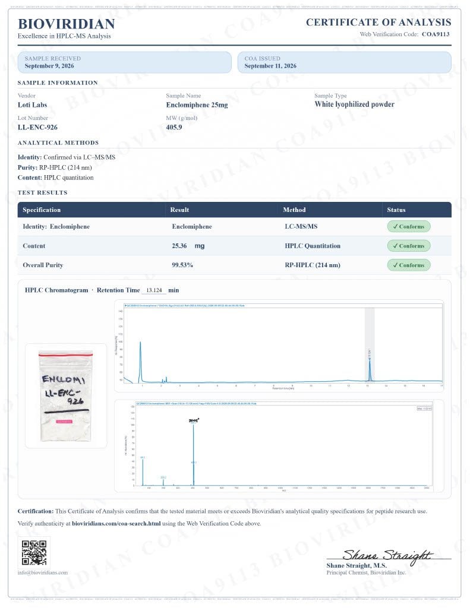Click the Conforms badge in the Overall Purity row
This screenshot has height=608, width=470.
[x=409, y=265]
